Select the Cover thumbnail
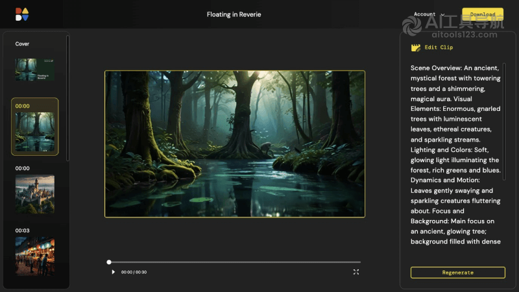519x292 pixels. coord(35,69)
